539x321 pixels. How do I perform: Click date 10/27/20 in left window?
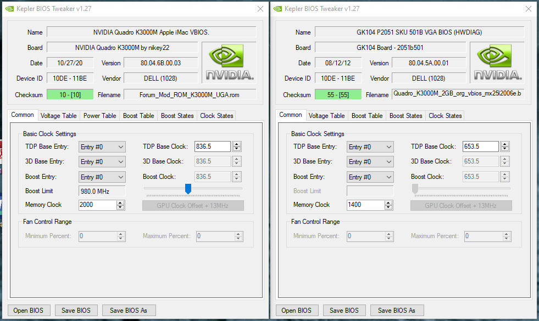pos(70,63)
